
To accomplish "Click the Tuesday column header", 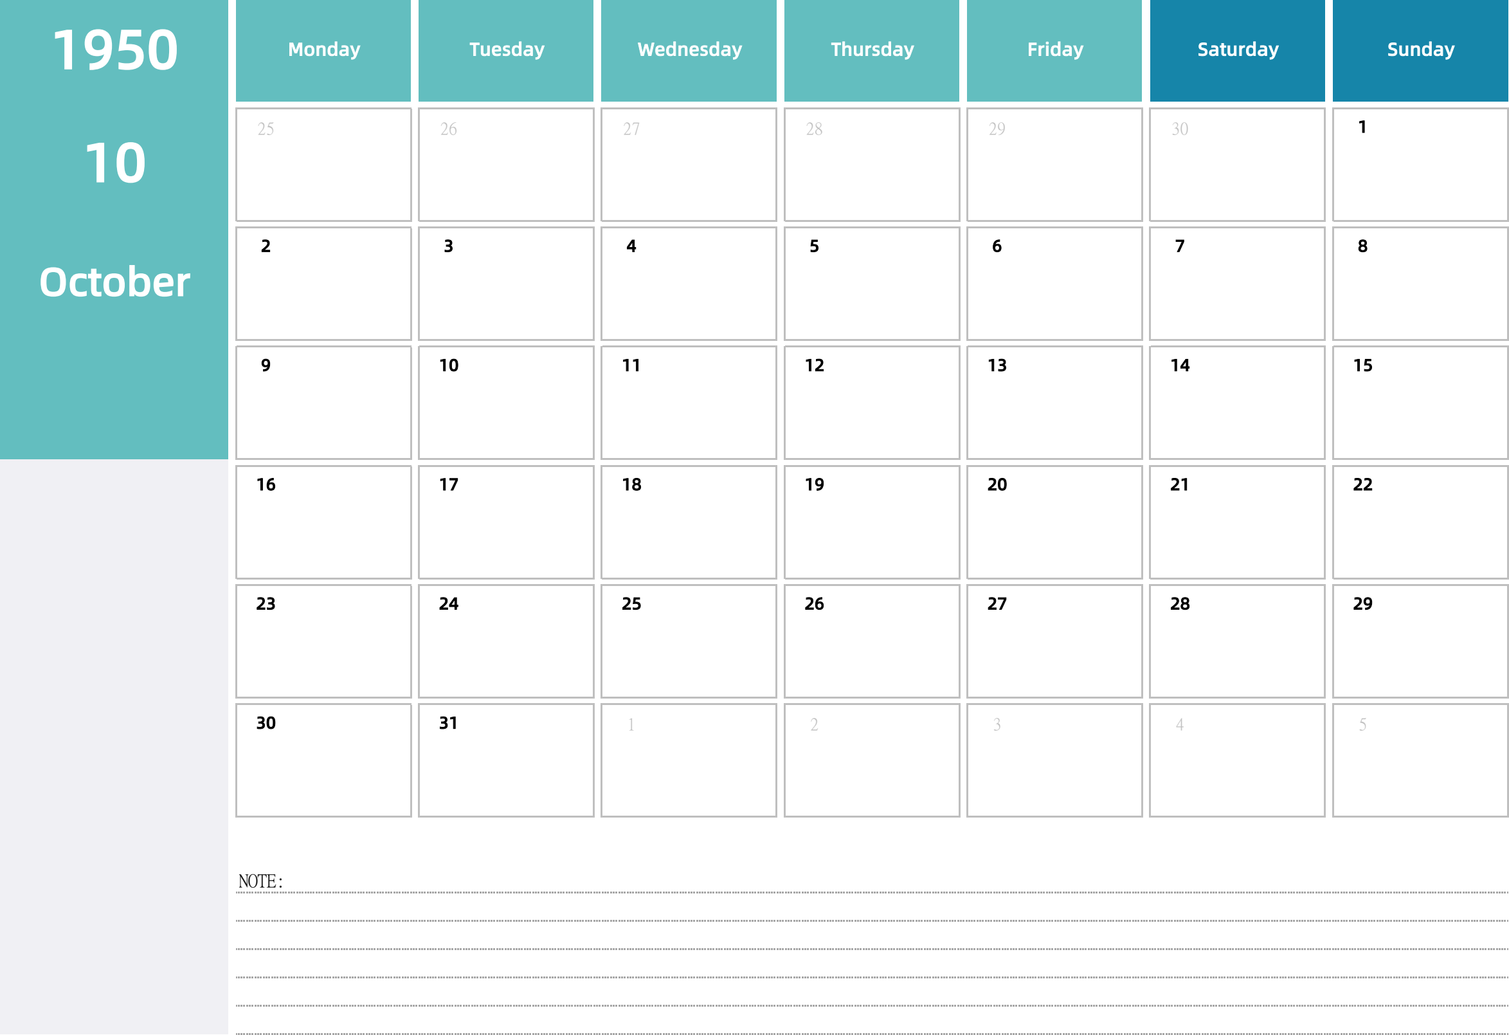I will (x=505, y=48).
